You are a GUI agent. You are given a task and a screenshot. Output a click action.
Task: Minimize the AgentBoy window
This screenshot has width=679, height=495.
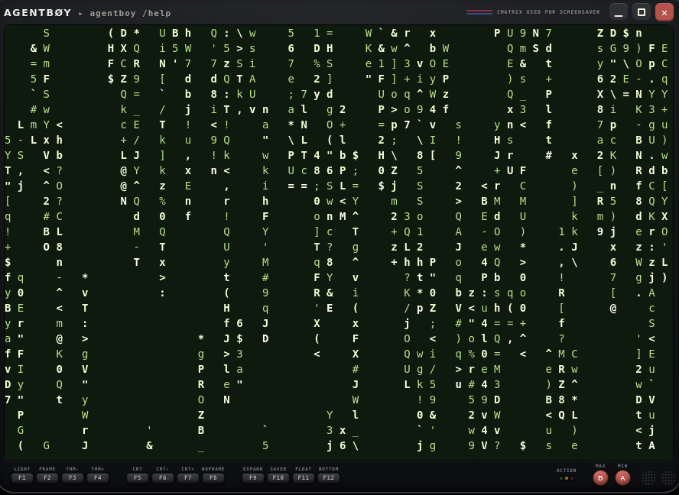click(x=619, y=12)
